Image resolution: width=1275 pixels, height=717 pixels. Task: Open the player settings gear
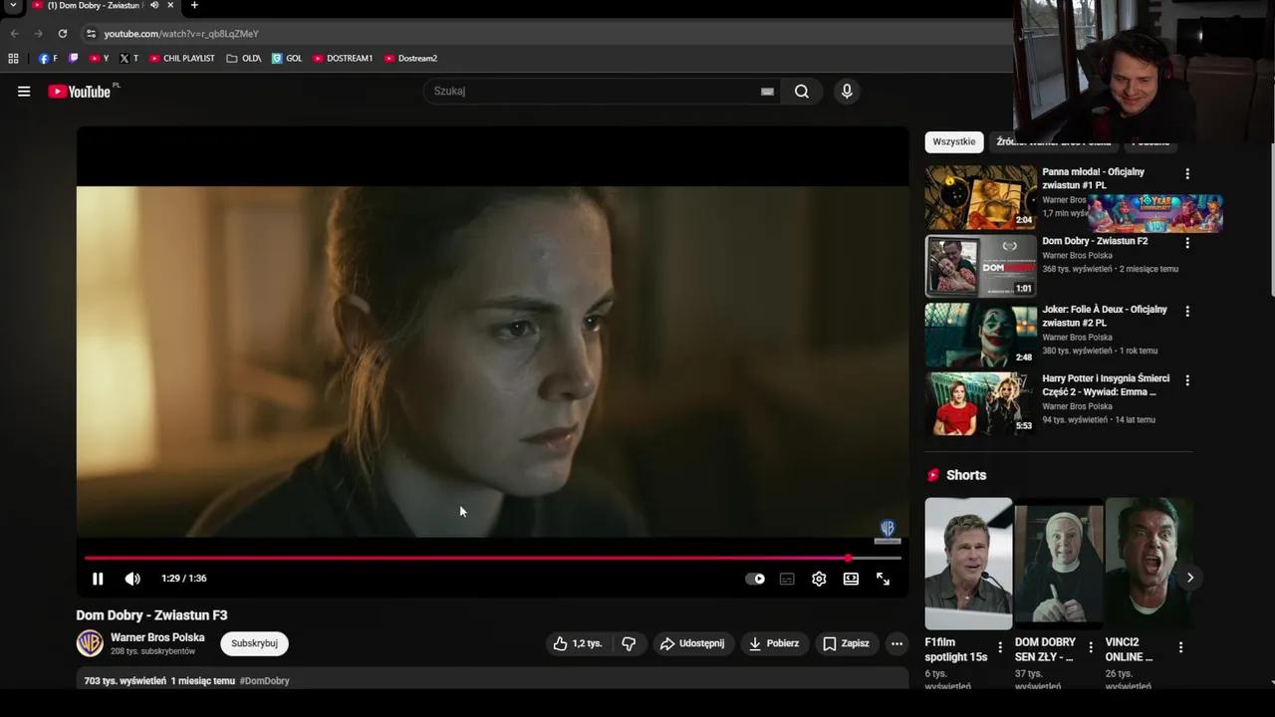[819, 579]
